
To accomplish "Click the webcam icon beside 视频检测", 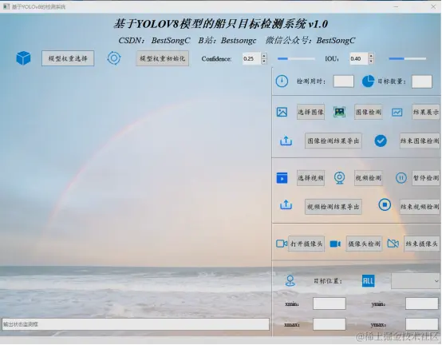I will pyautogui.click(x=339, y=178).
